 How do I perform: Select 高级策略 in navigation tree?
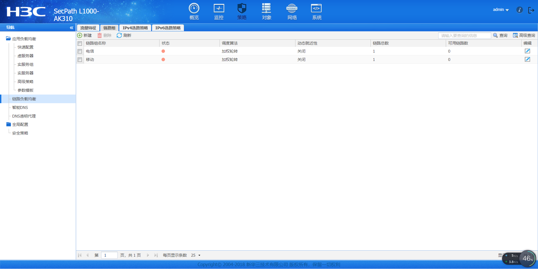tap(26, 82)
